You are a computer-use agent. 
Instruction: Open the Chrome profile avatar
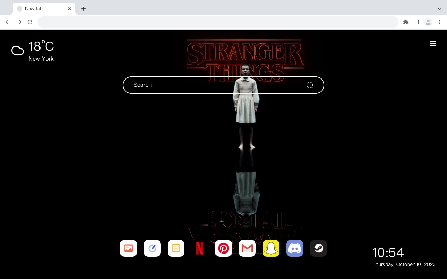428,22
